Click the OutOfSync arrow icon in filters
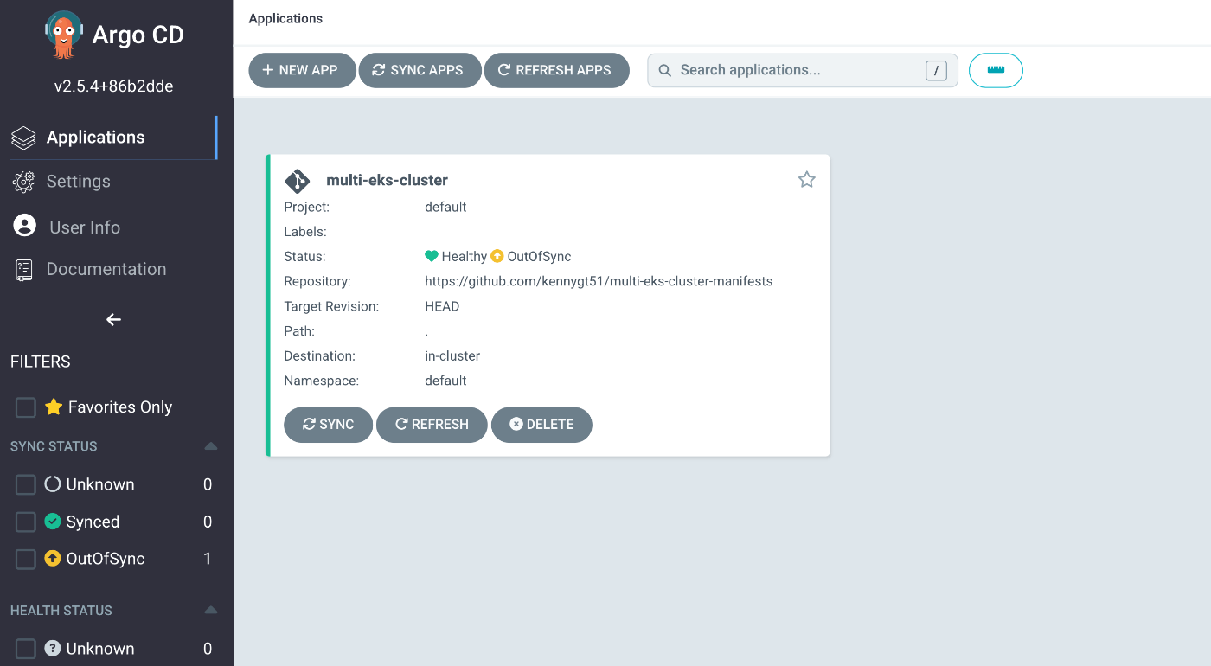The image size is (1211, 666). click(53, 559)
